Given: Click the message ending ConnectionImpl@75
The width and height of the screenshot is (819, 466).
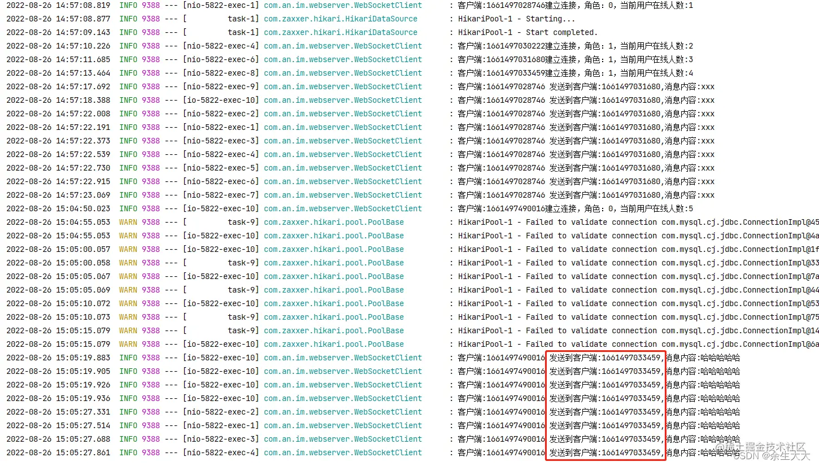Looking at the screenshot, I should point(638,317).
